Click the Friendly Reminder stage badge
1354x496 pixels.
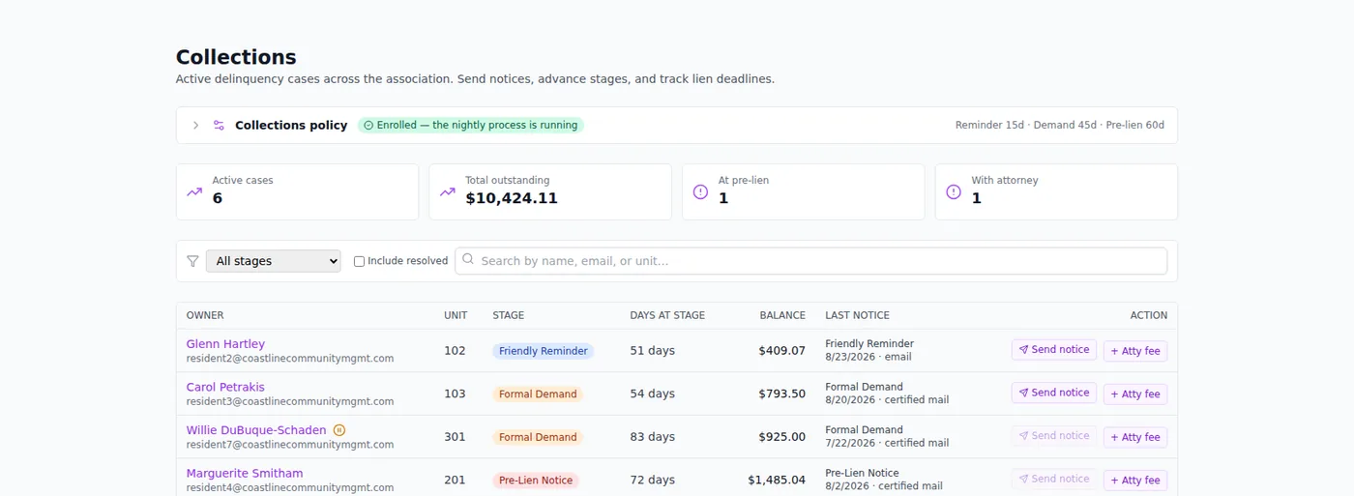(544, 351)
